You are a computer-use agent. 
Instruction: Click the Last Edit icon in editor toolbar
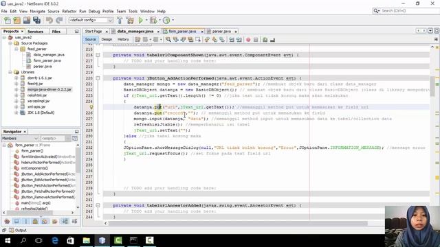(x=137, y=40)
